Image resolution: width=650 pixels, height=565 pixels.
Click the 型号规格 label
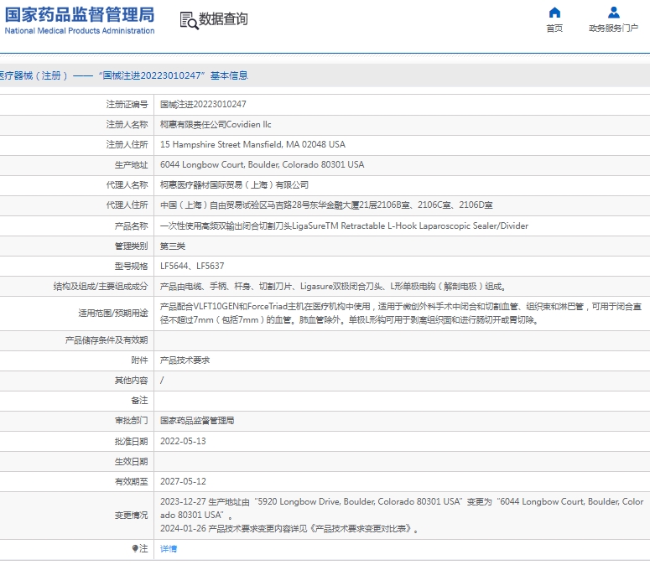tap(131, 266)
